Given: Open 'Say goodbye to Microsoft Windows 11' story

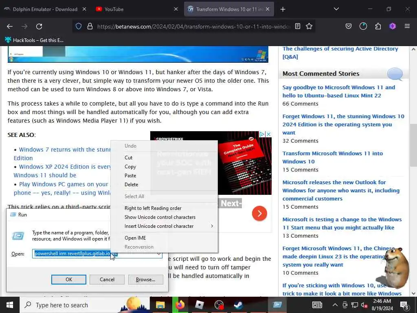Looking at the screenshot, I should pos(338,91).
